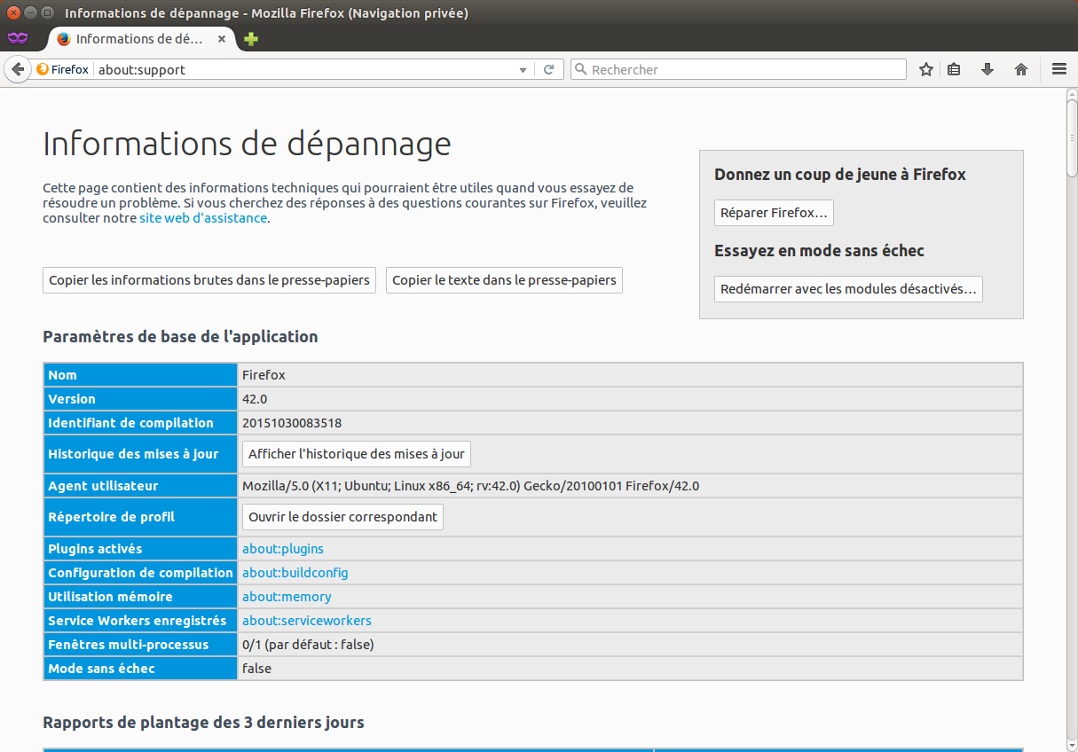
Task: Close the Informations de dépannage tab
Action: 222,39
